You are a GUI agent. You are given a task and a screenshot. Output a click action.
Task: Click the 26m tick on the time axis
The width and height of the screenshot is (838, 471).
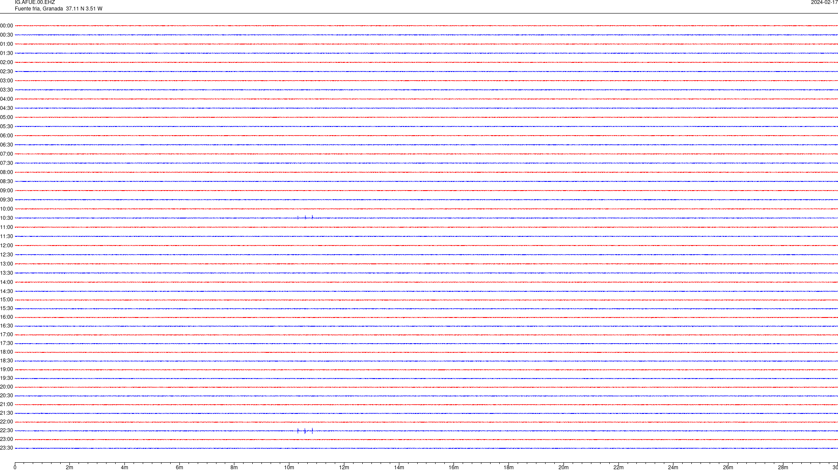tap(728, 468)
